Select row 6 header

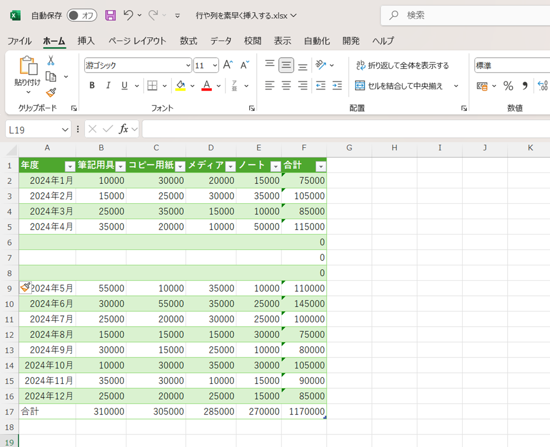(9, 242)
